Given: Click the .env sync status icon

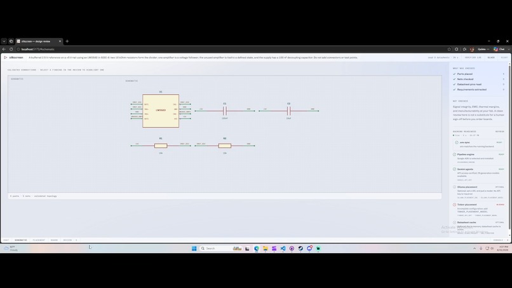Looking at the screenshot, I should tap(457, 142).
